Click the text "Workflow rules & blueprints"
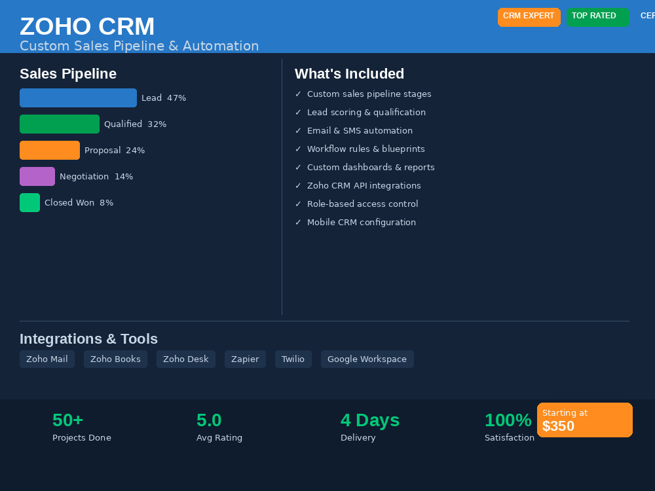The height and width of the screenshot is (491, 655). tap(366, 149)
